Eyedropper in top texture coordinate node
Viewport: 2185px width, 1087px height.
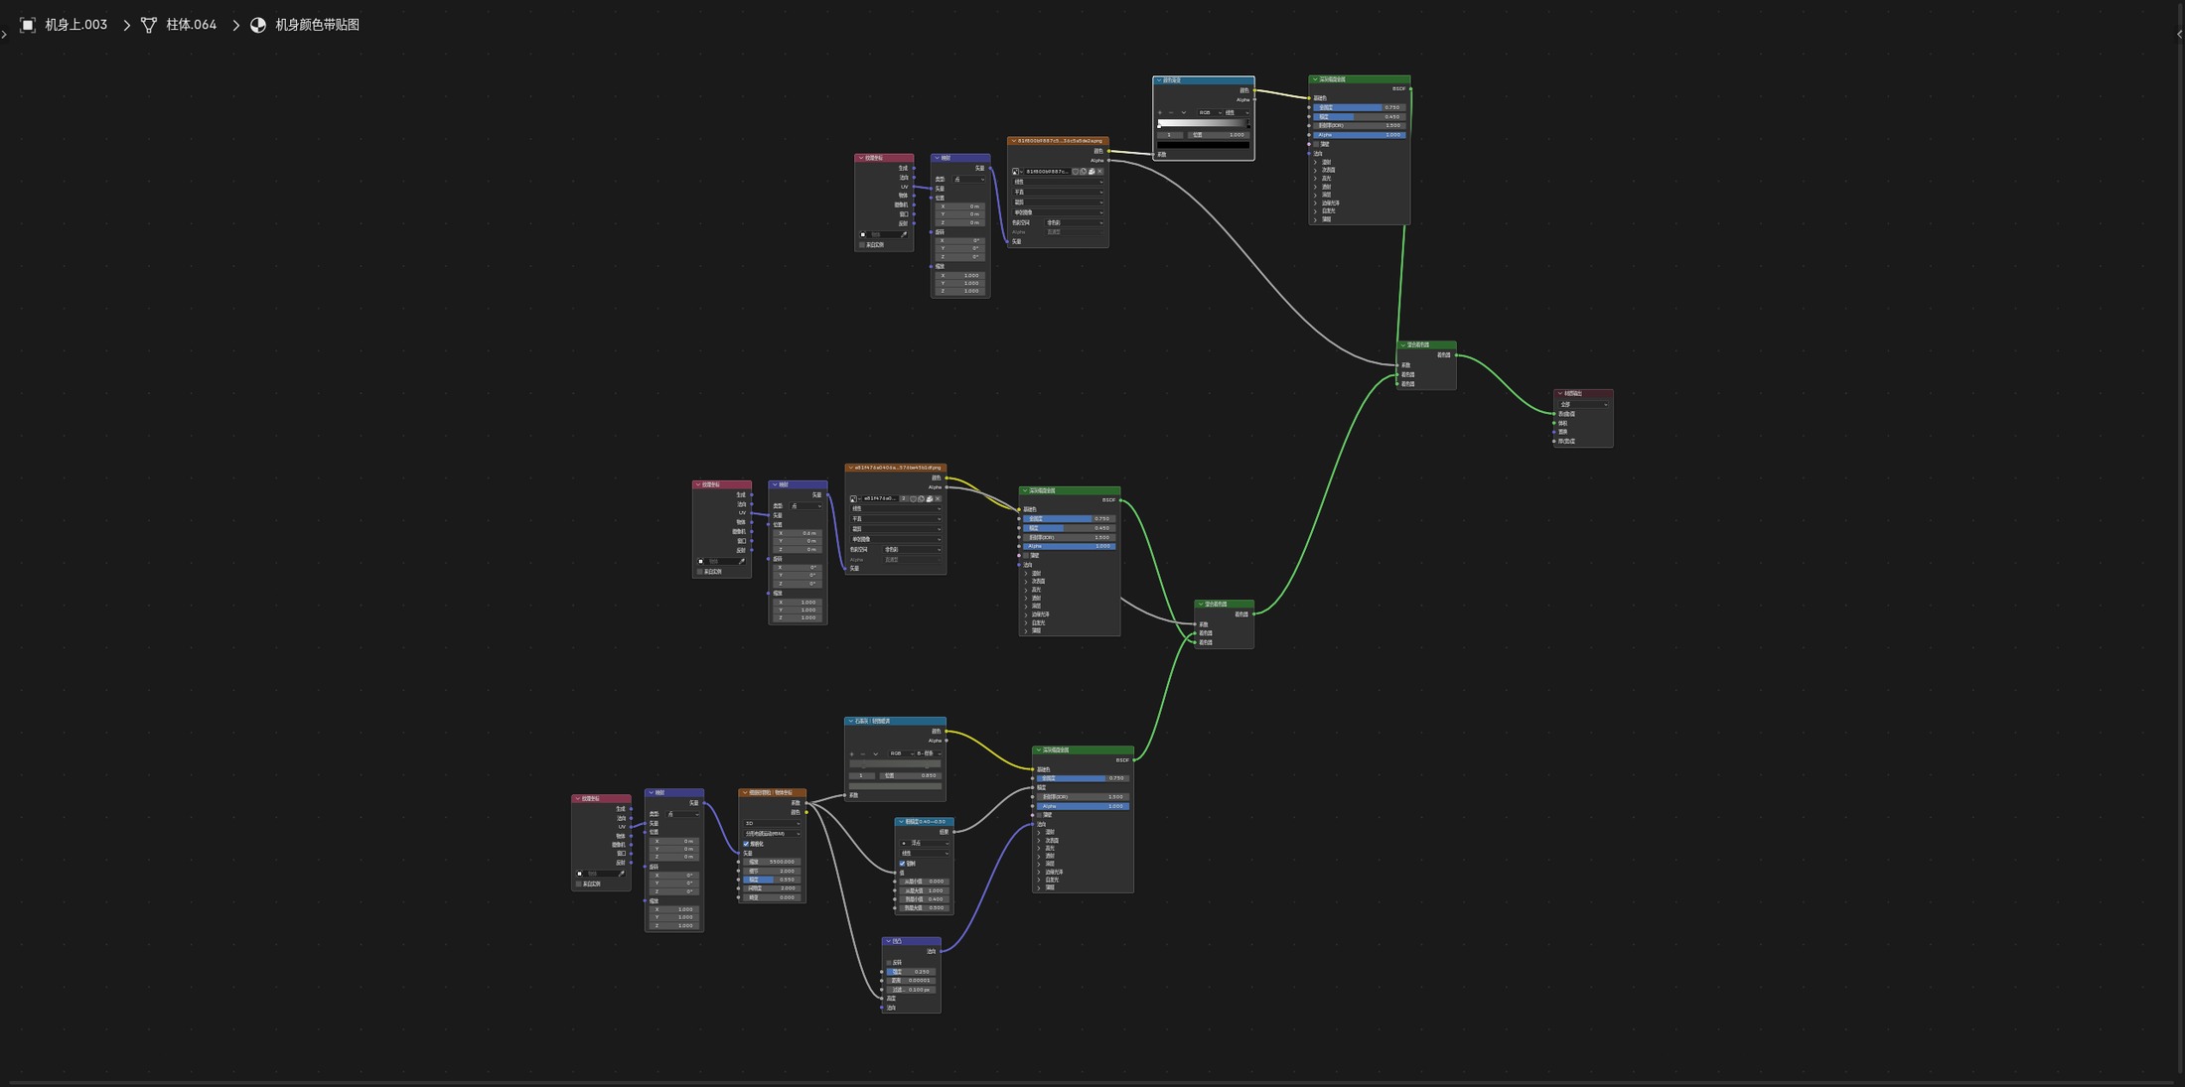904,234
